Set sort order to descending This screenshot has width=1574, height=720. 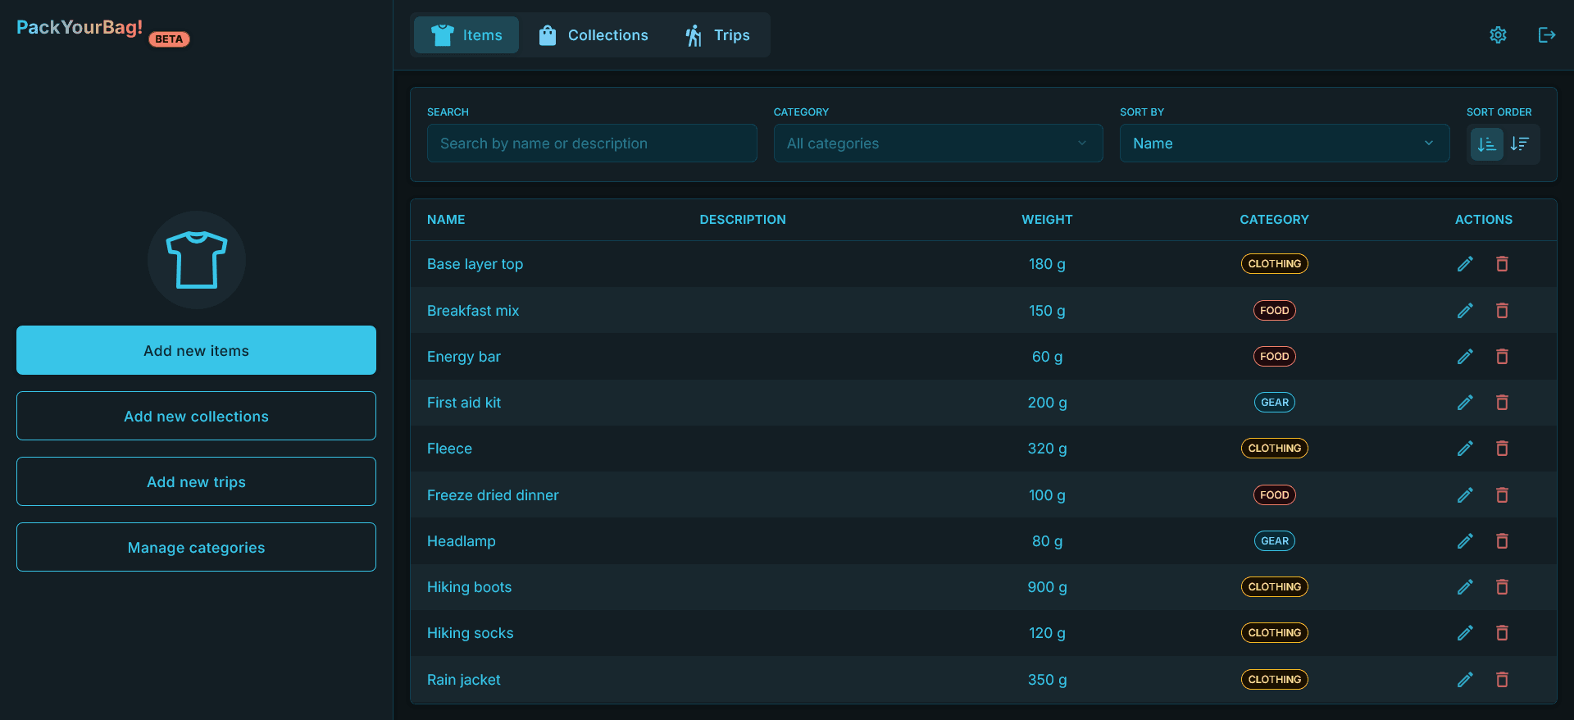tap(1520, 144)
